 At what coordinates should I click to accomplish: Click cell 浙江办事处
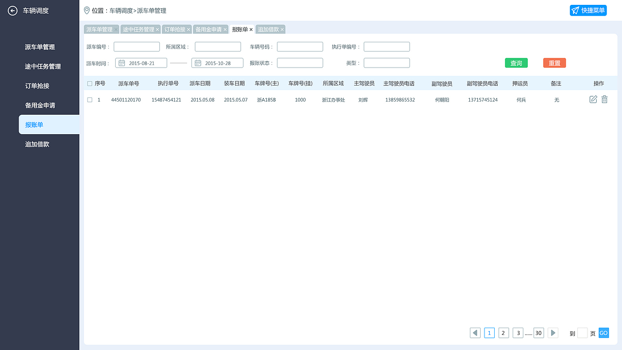point(333,100)
